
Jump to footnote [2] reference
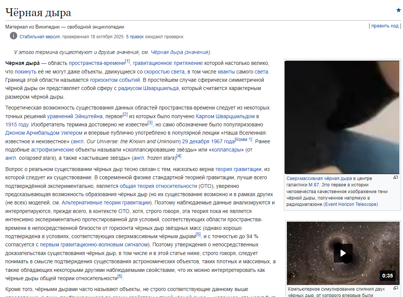[x=125, y=114]
